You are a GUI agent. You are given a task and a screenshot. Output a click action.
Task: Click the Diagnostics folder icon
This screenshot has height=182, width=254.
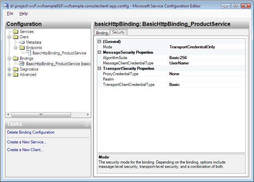tap(15, 69)
